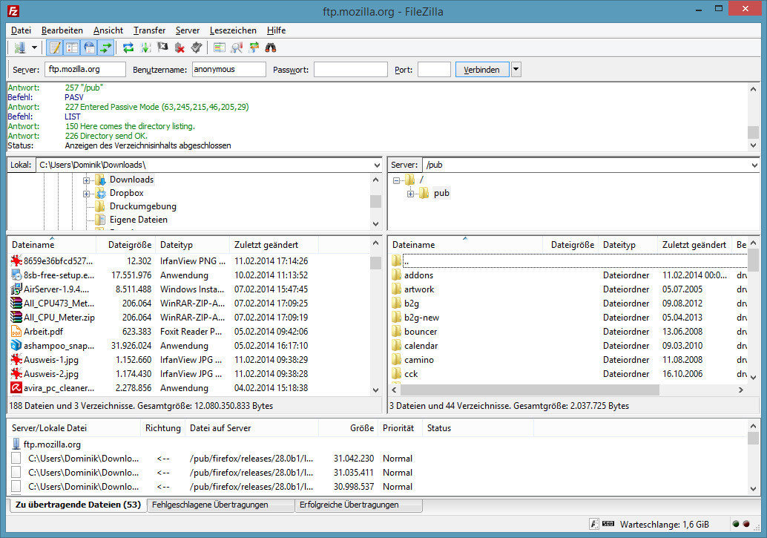Toggle the transfer queue view button
The height and width of the screenshot is (538, 767).
coord(105,47)
